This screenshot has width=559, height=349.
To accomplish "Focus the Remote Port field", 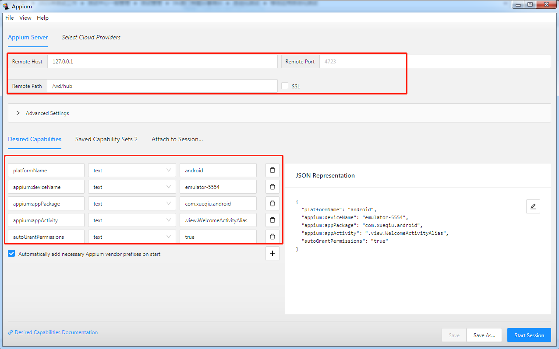I will click(435, 62).
